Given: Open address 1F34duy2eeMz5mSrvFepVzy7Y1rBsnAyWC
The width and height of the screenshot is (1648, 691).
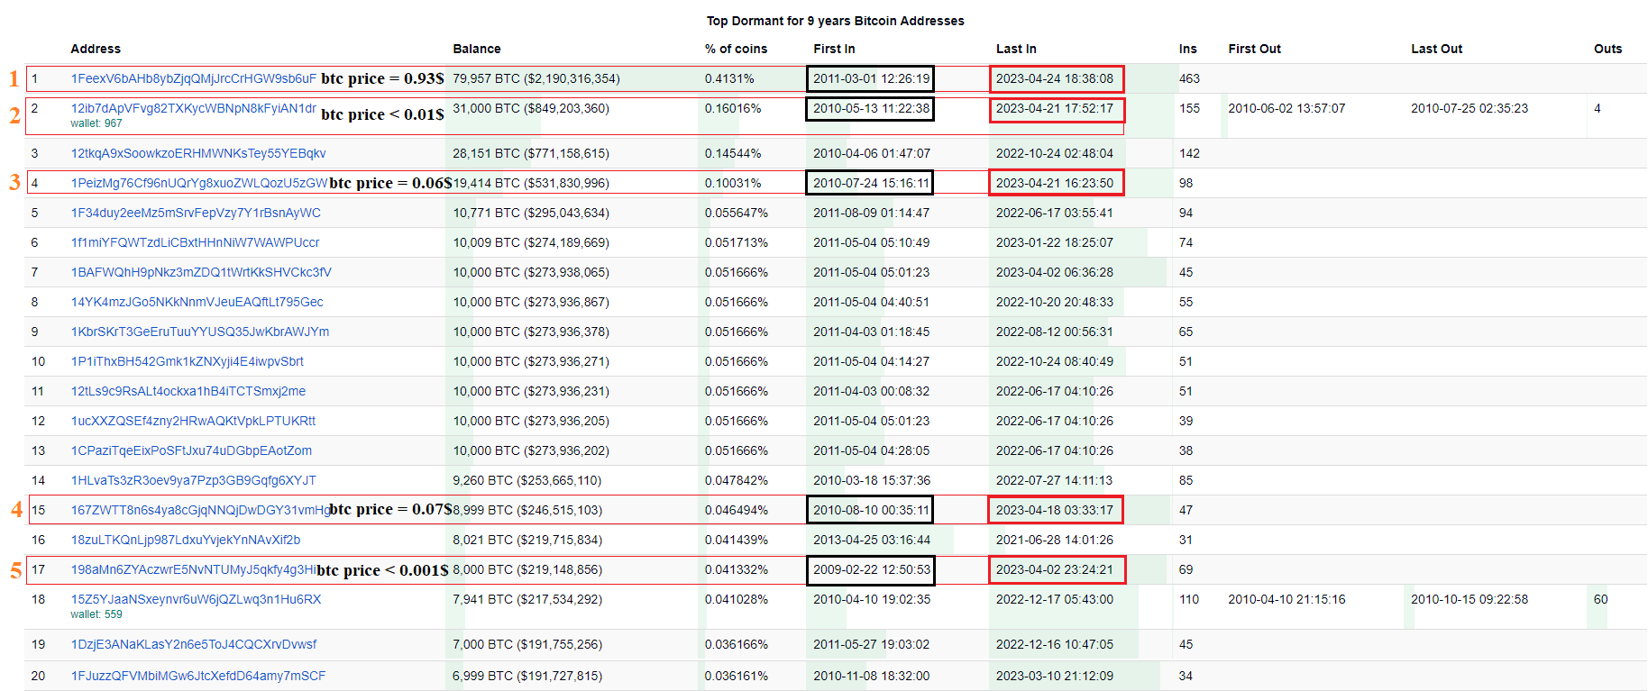Looking at the screenshot, I should point(196,213).
